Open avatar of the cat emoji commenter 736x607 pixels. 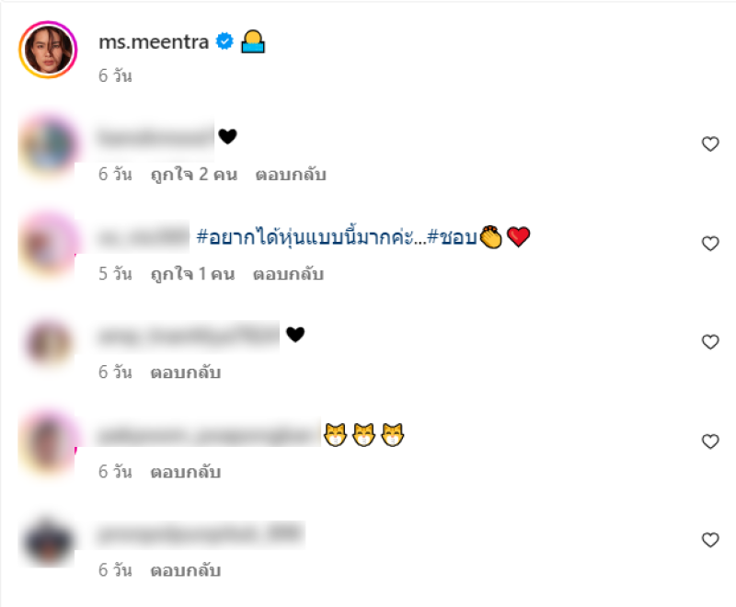(48, 443)
